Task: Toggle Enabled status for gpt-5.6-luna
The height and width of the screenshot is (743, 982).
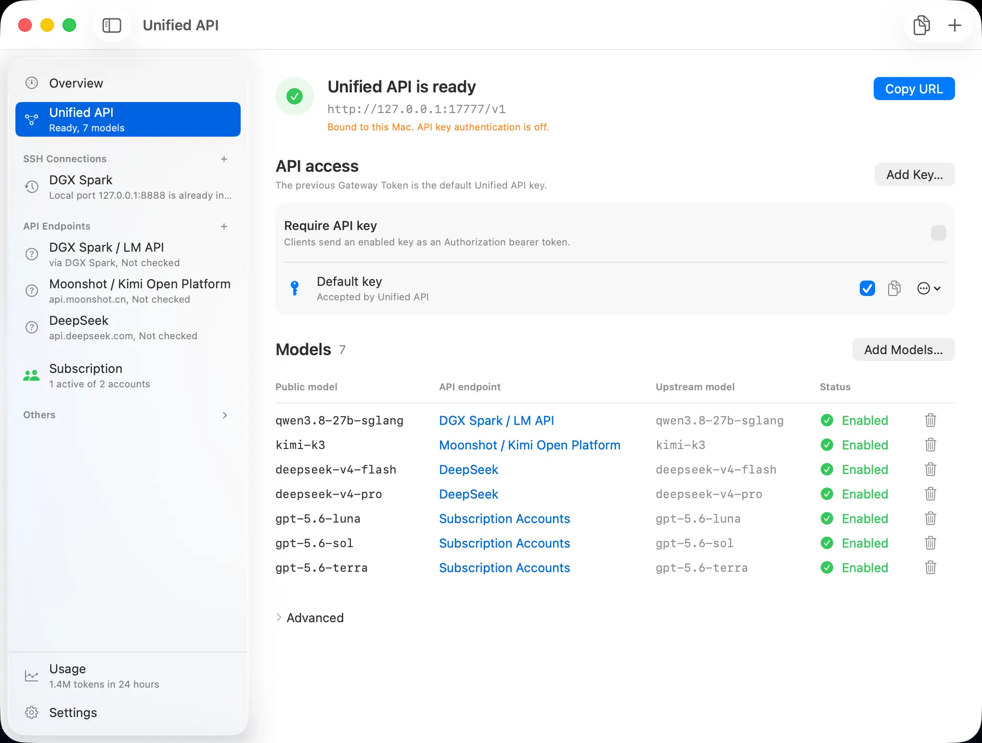Action: point(854,518)
